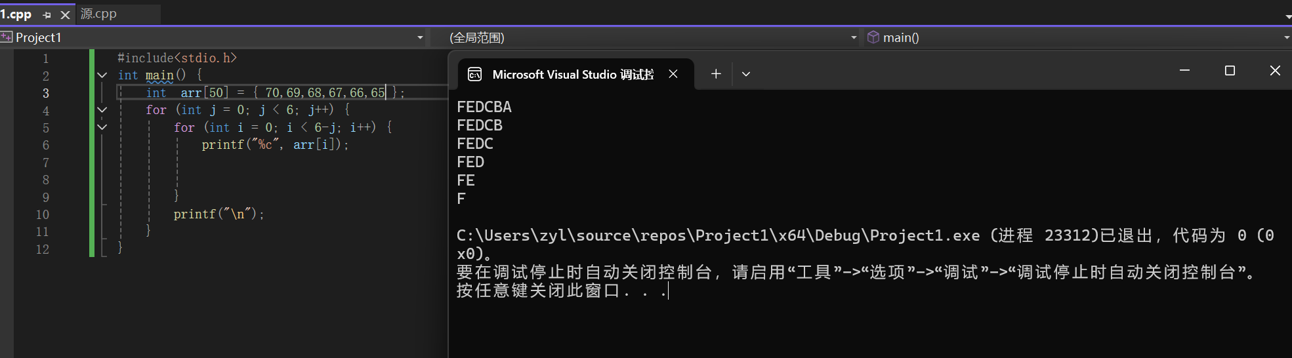Collapse the outer for-loop on line 4
Viewport: 1292px width, 358px height.
102,109
